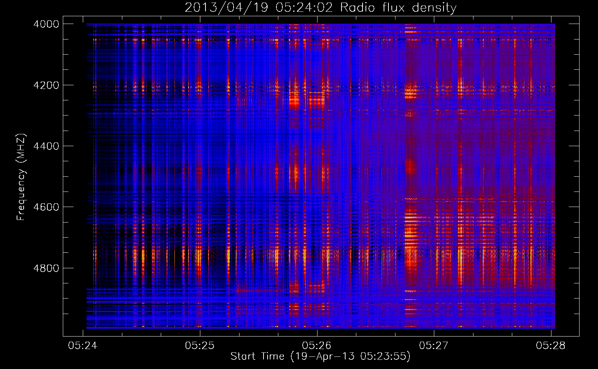598x369 pixels.
Task: Select the 4000 frequency axis label
Action: (46, 24)
